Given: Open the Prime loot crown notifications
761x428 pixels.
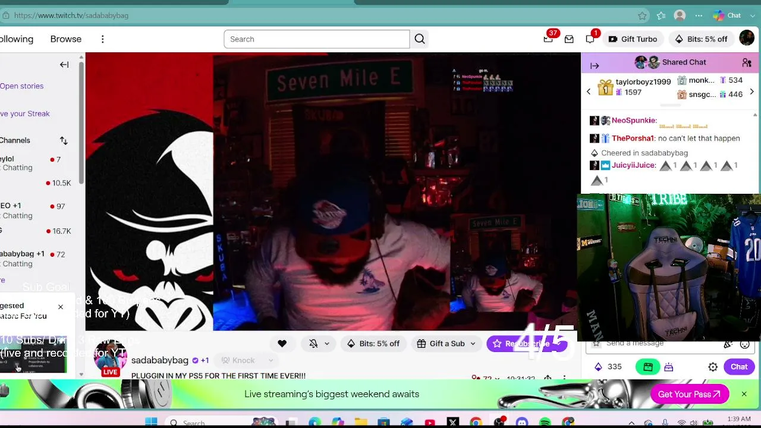Looking at the screenshot, I should 548,39.
